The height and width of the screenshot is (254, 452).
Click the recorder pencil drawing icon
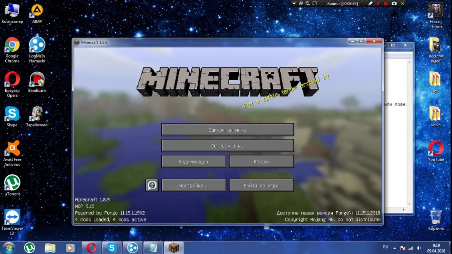pyautogui.click(x=370, y=4)
